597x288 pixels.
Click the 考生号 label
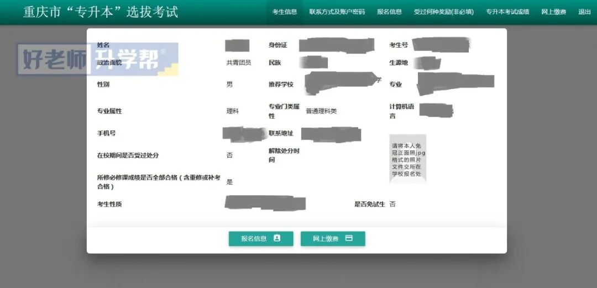point(398,45)
